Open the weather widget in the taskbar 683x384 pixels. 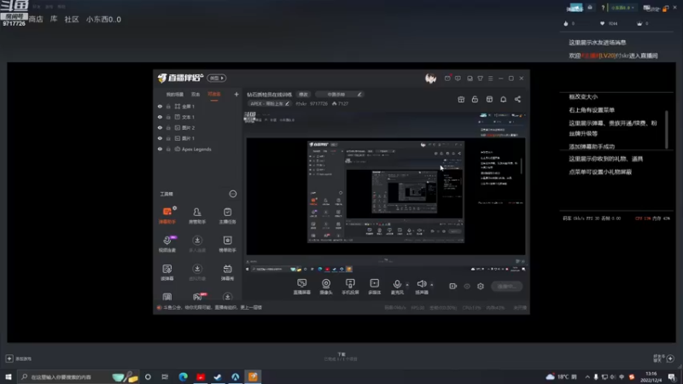pyautogui.click(x=561, y=376)
